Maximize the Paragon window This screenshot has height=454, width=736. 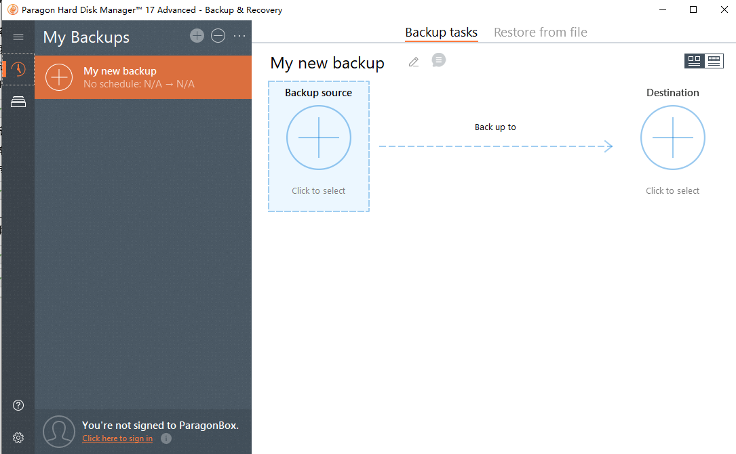693,9
